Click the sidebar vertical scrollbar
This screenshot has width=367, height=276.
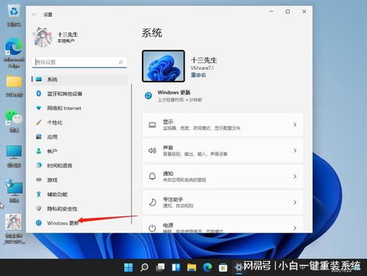pyautogui.click(x=132, y=154)
